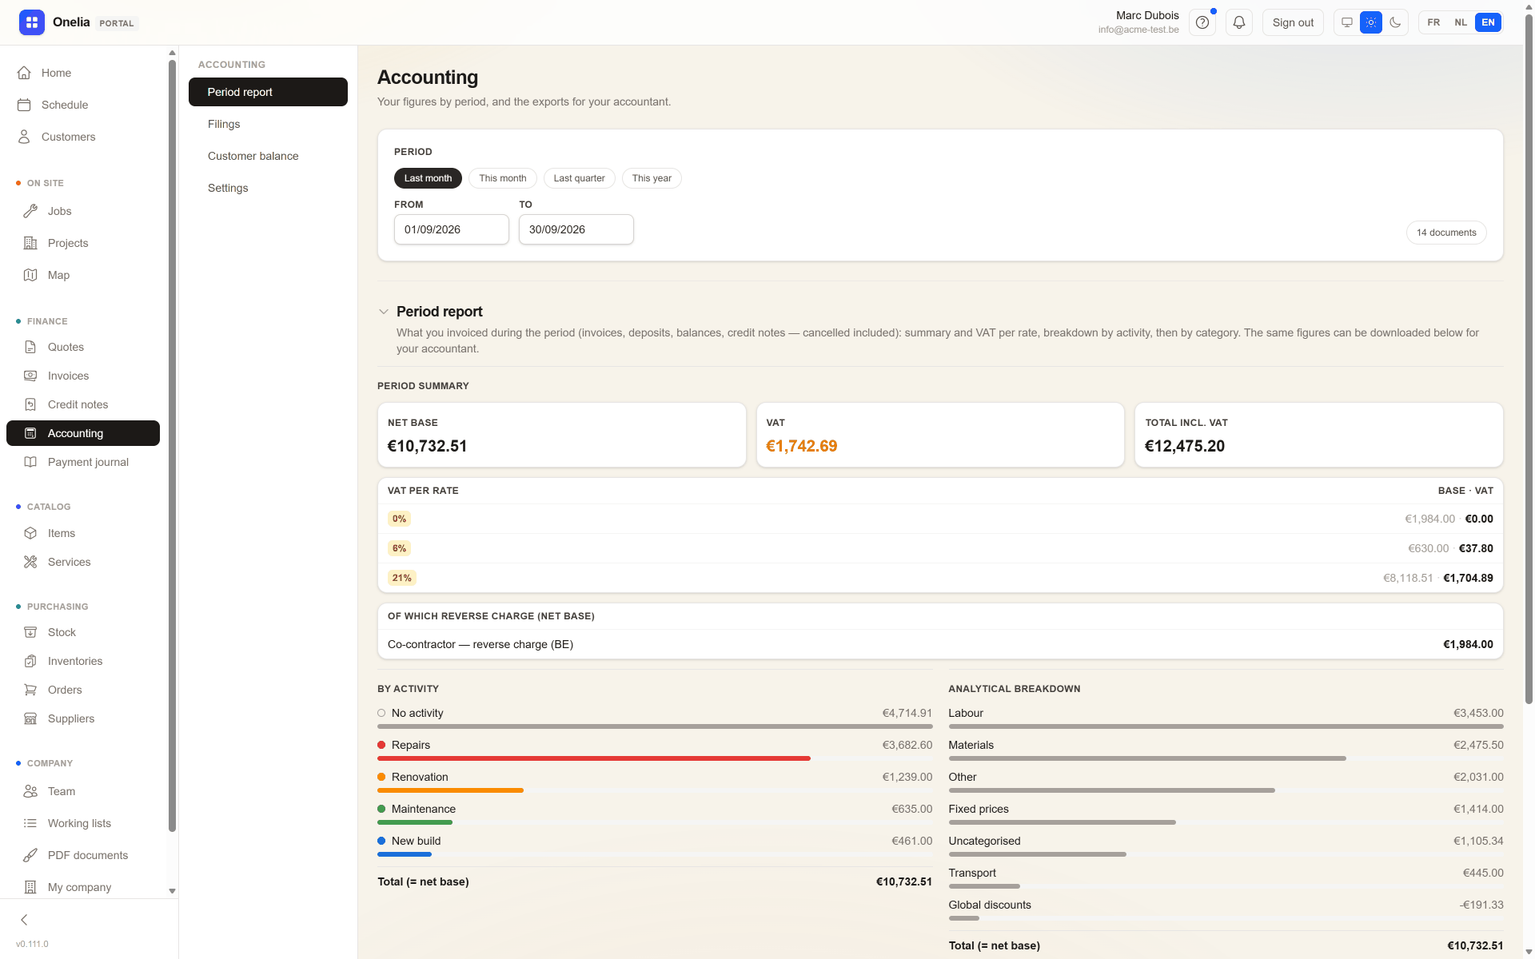This screenshot has width=1535, height=959.
Task: Open Team people icon
Action: [30, 791]
